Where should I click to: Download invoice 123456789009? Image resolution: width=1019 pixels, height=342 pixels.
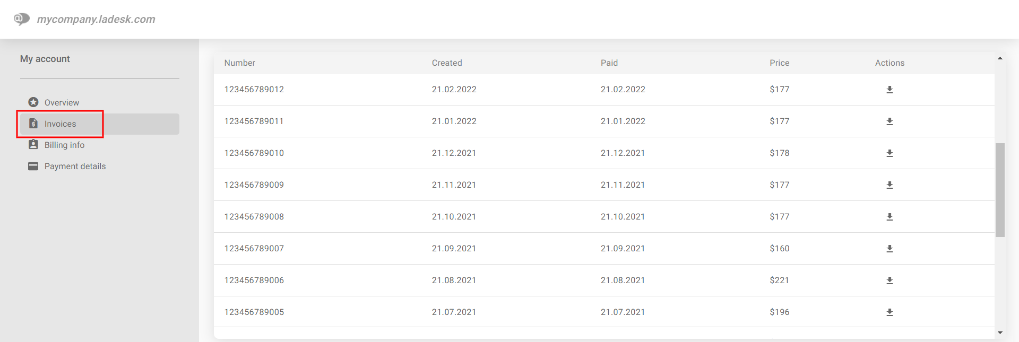[890, 185]
